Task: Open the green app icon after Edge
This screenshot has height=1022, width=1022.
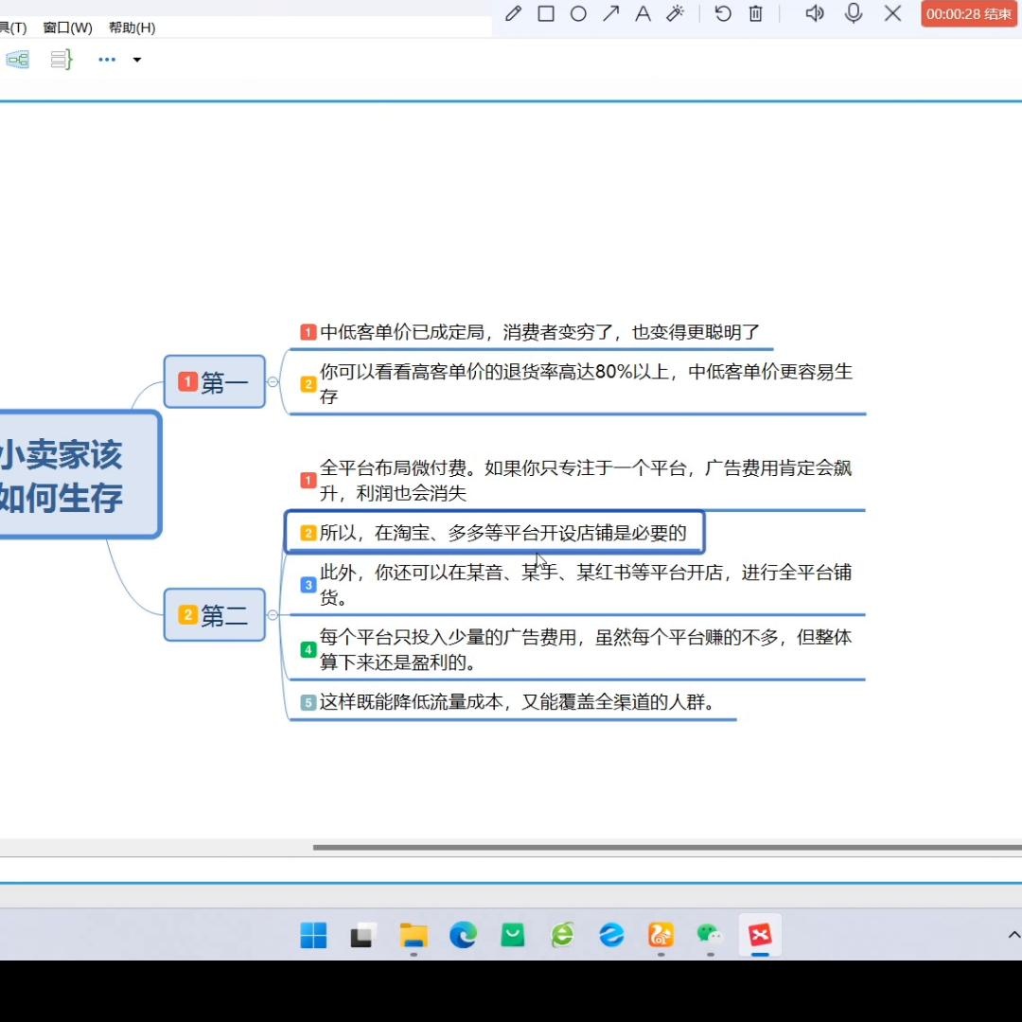Action: (x=513, y=935)
